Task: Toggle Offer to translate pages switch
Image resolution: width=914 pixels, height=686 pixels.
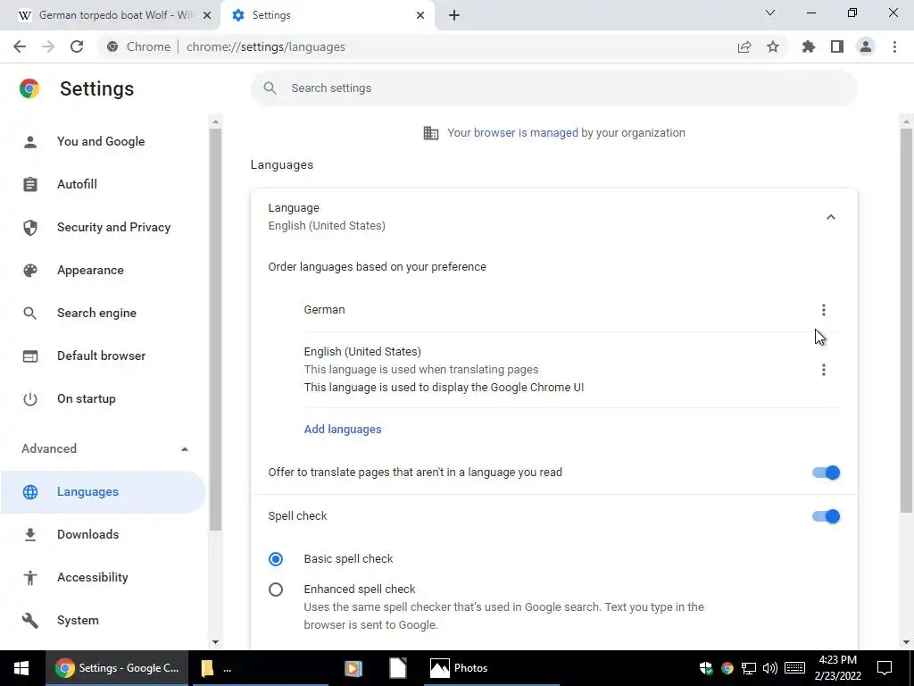Action: (826, 473)
